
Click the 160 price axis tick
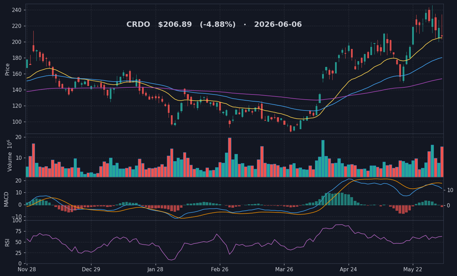click(x=17, y=74)
